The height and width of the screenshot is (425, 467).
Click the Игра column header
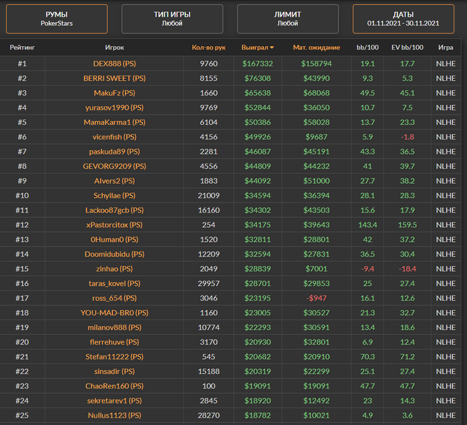(445, 47)
